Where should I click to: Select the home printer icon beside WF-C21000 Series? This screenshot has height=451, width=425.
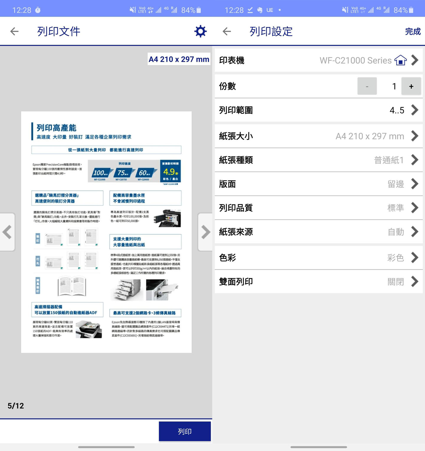coord(400,60)
